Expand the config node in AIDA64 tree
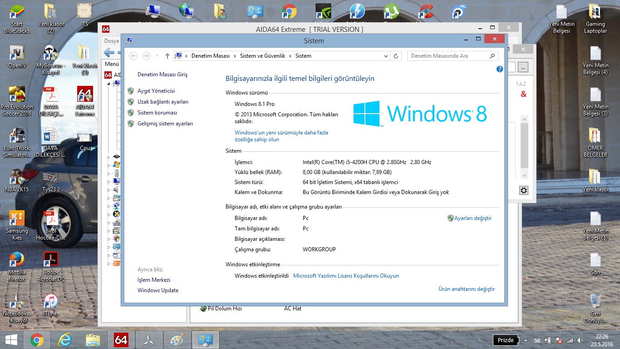Viewport: 620px width, 349px height. (x=108, y=247)
